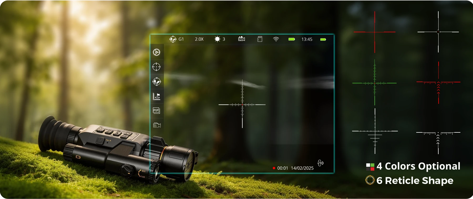473x199 pixels.
Task: Select the plain red crosshair reticle
Action: click(x=374, y=32)
